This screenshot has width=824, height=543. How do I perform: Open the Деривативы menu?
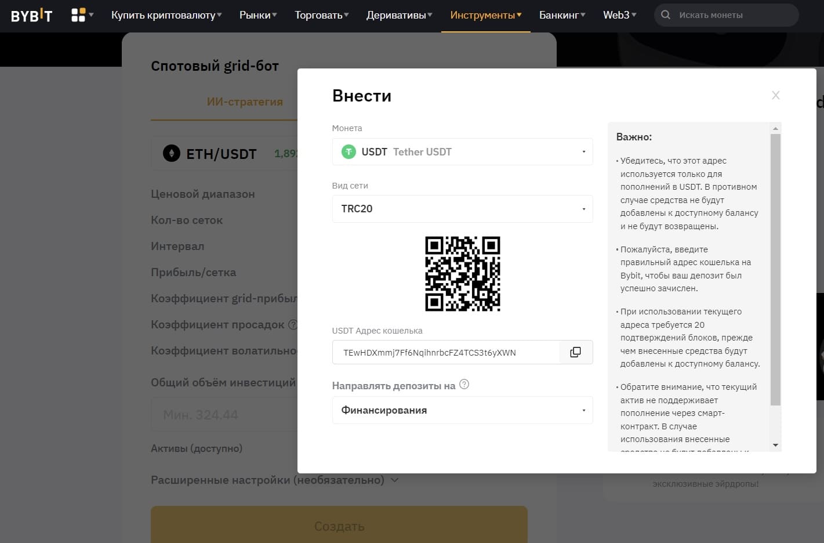(x=399, y=15)
